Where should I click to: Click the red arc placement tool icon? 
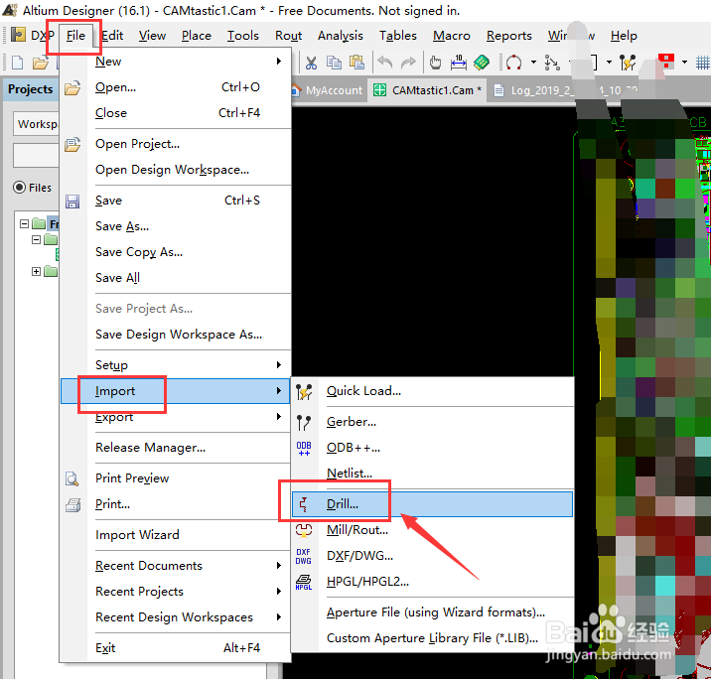pyautogui.click(x=513, y=63)
